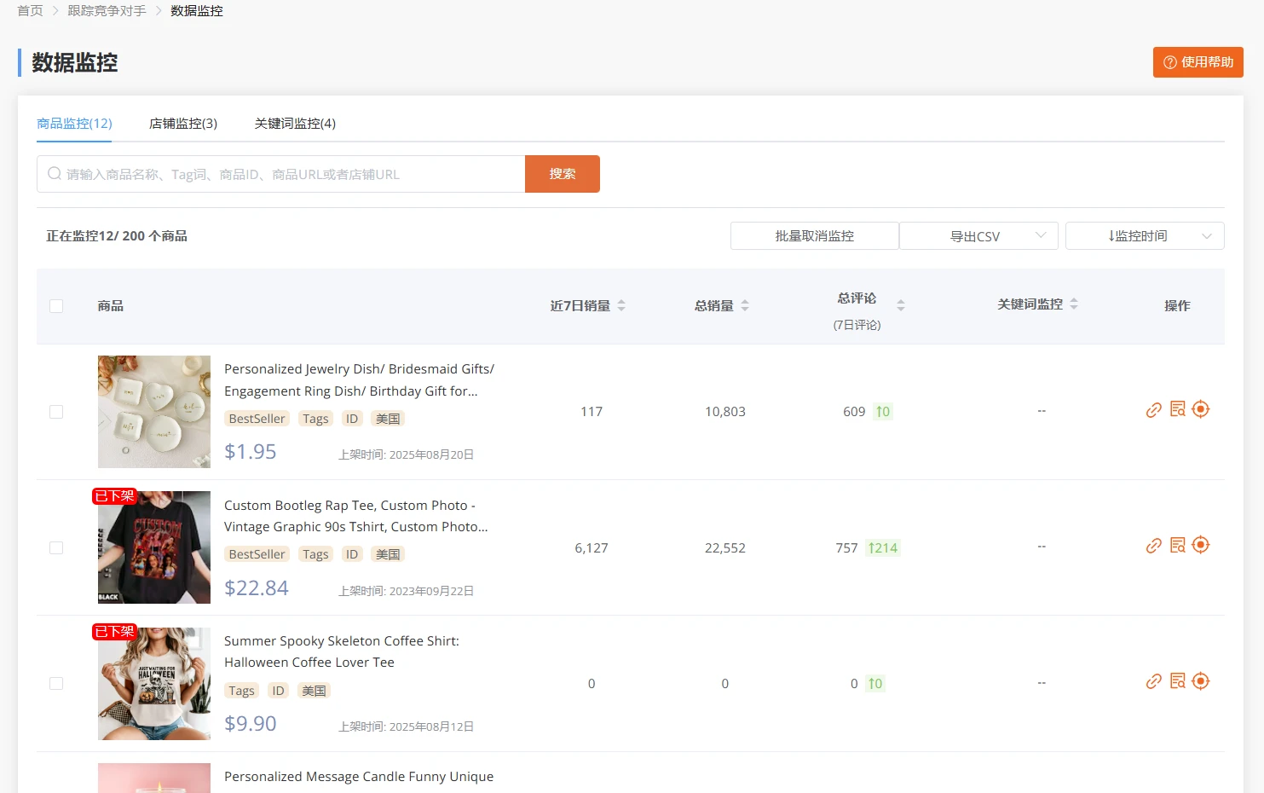Click the Tags label on Summer Spooky Skeleton Shirt
The width and height of the screenshot is (1264, 793).
pos(241,691)
